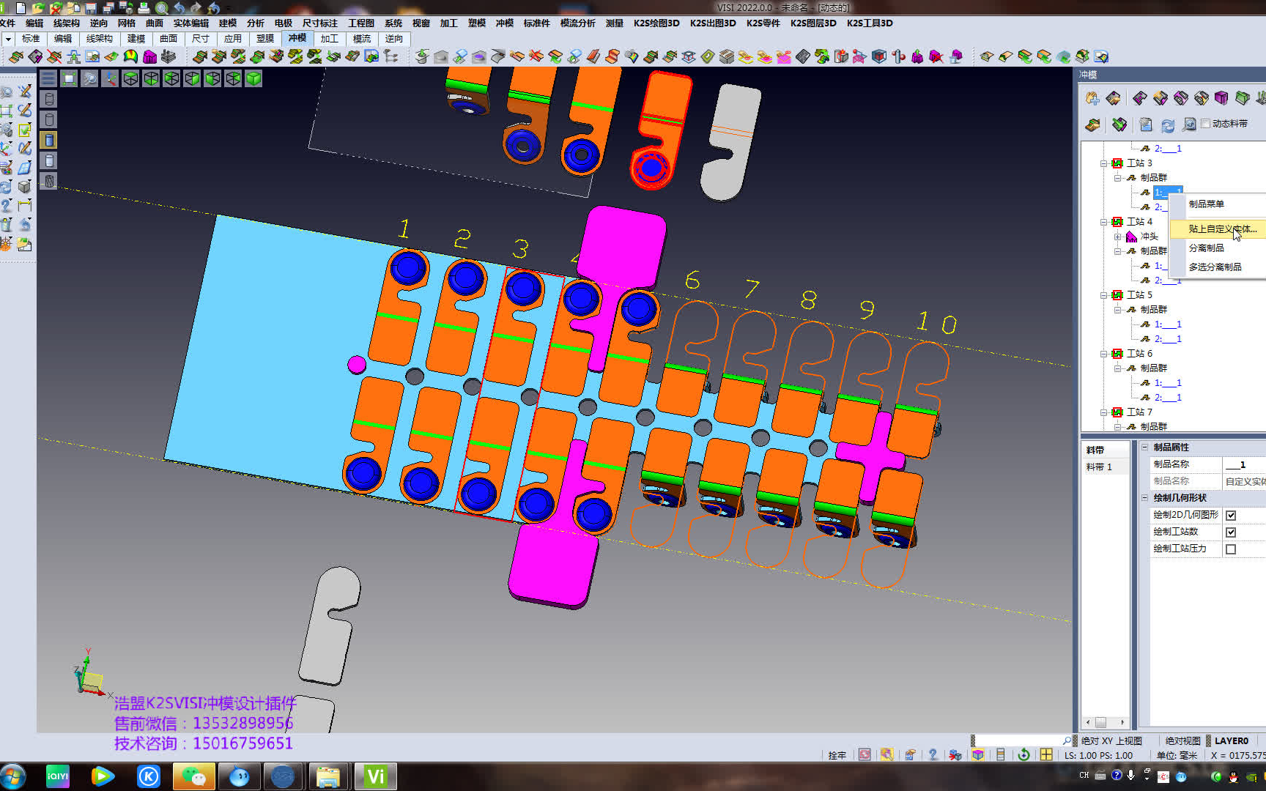Click the document preview icon beside 动态料带
The width and height of the screenshot is (1266, 791).
(x=1190, y=125)
